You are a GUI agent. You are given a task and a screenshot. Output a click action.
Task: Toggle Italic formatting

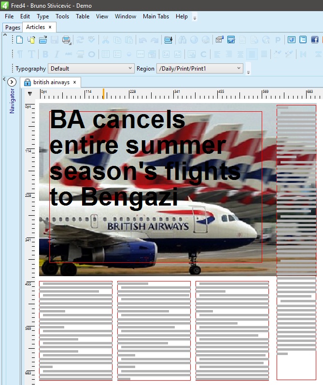(x=57, y=54)
